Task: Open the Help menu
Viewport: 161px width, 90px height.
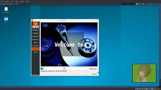Action: click(x=27, y=1)
